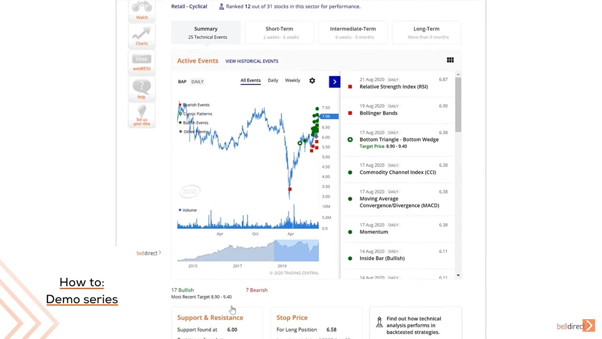This screenshot has width=602, height=339.
Task: Open the Retail - Cyclical sector link
Action: coord(189,7)
